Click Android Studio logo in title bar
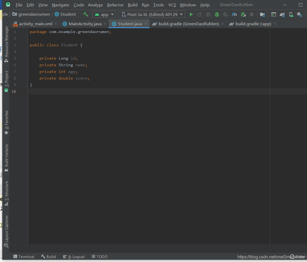 (8, 5)
